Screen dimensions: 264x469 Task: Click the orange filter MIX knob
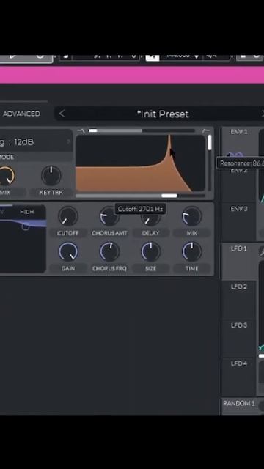6,176
